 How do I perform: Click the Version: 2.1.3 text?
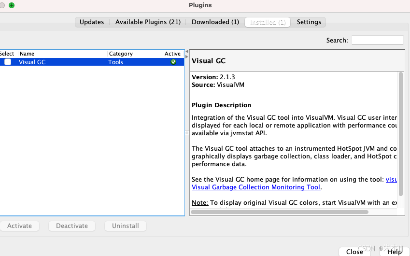pos(213,77)
